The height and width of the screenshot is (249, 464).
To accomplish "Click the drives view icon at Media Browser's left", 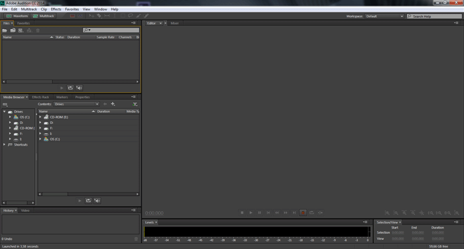I will coord(5,105).
